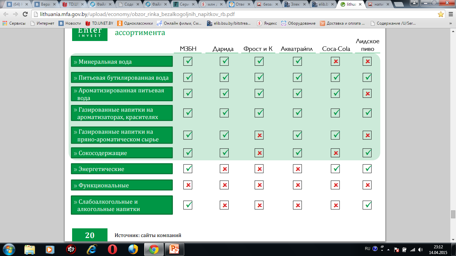The image size is (456, 256).
Task: Open the clock showing 23:12
Action: coord(438,249)
